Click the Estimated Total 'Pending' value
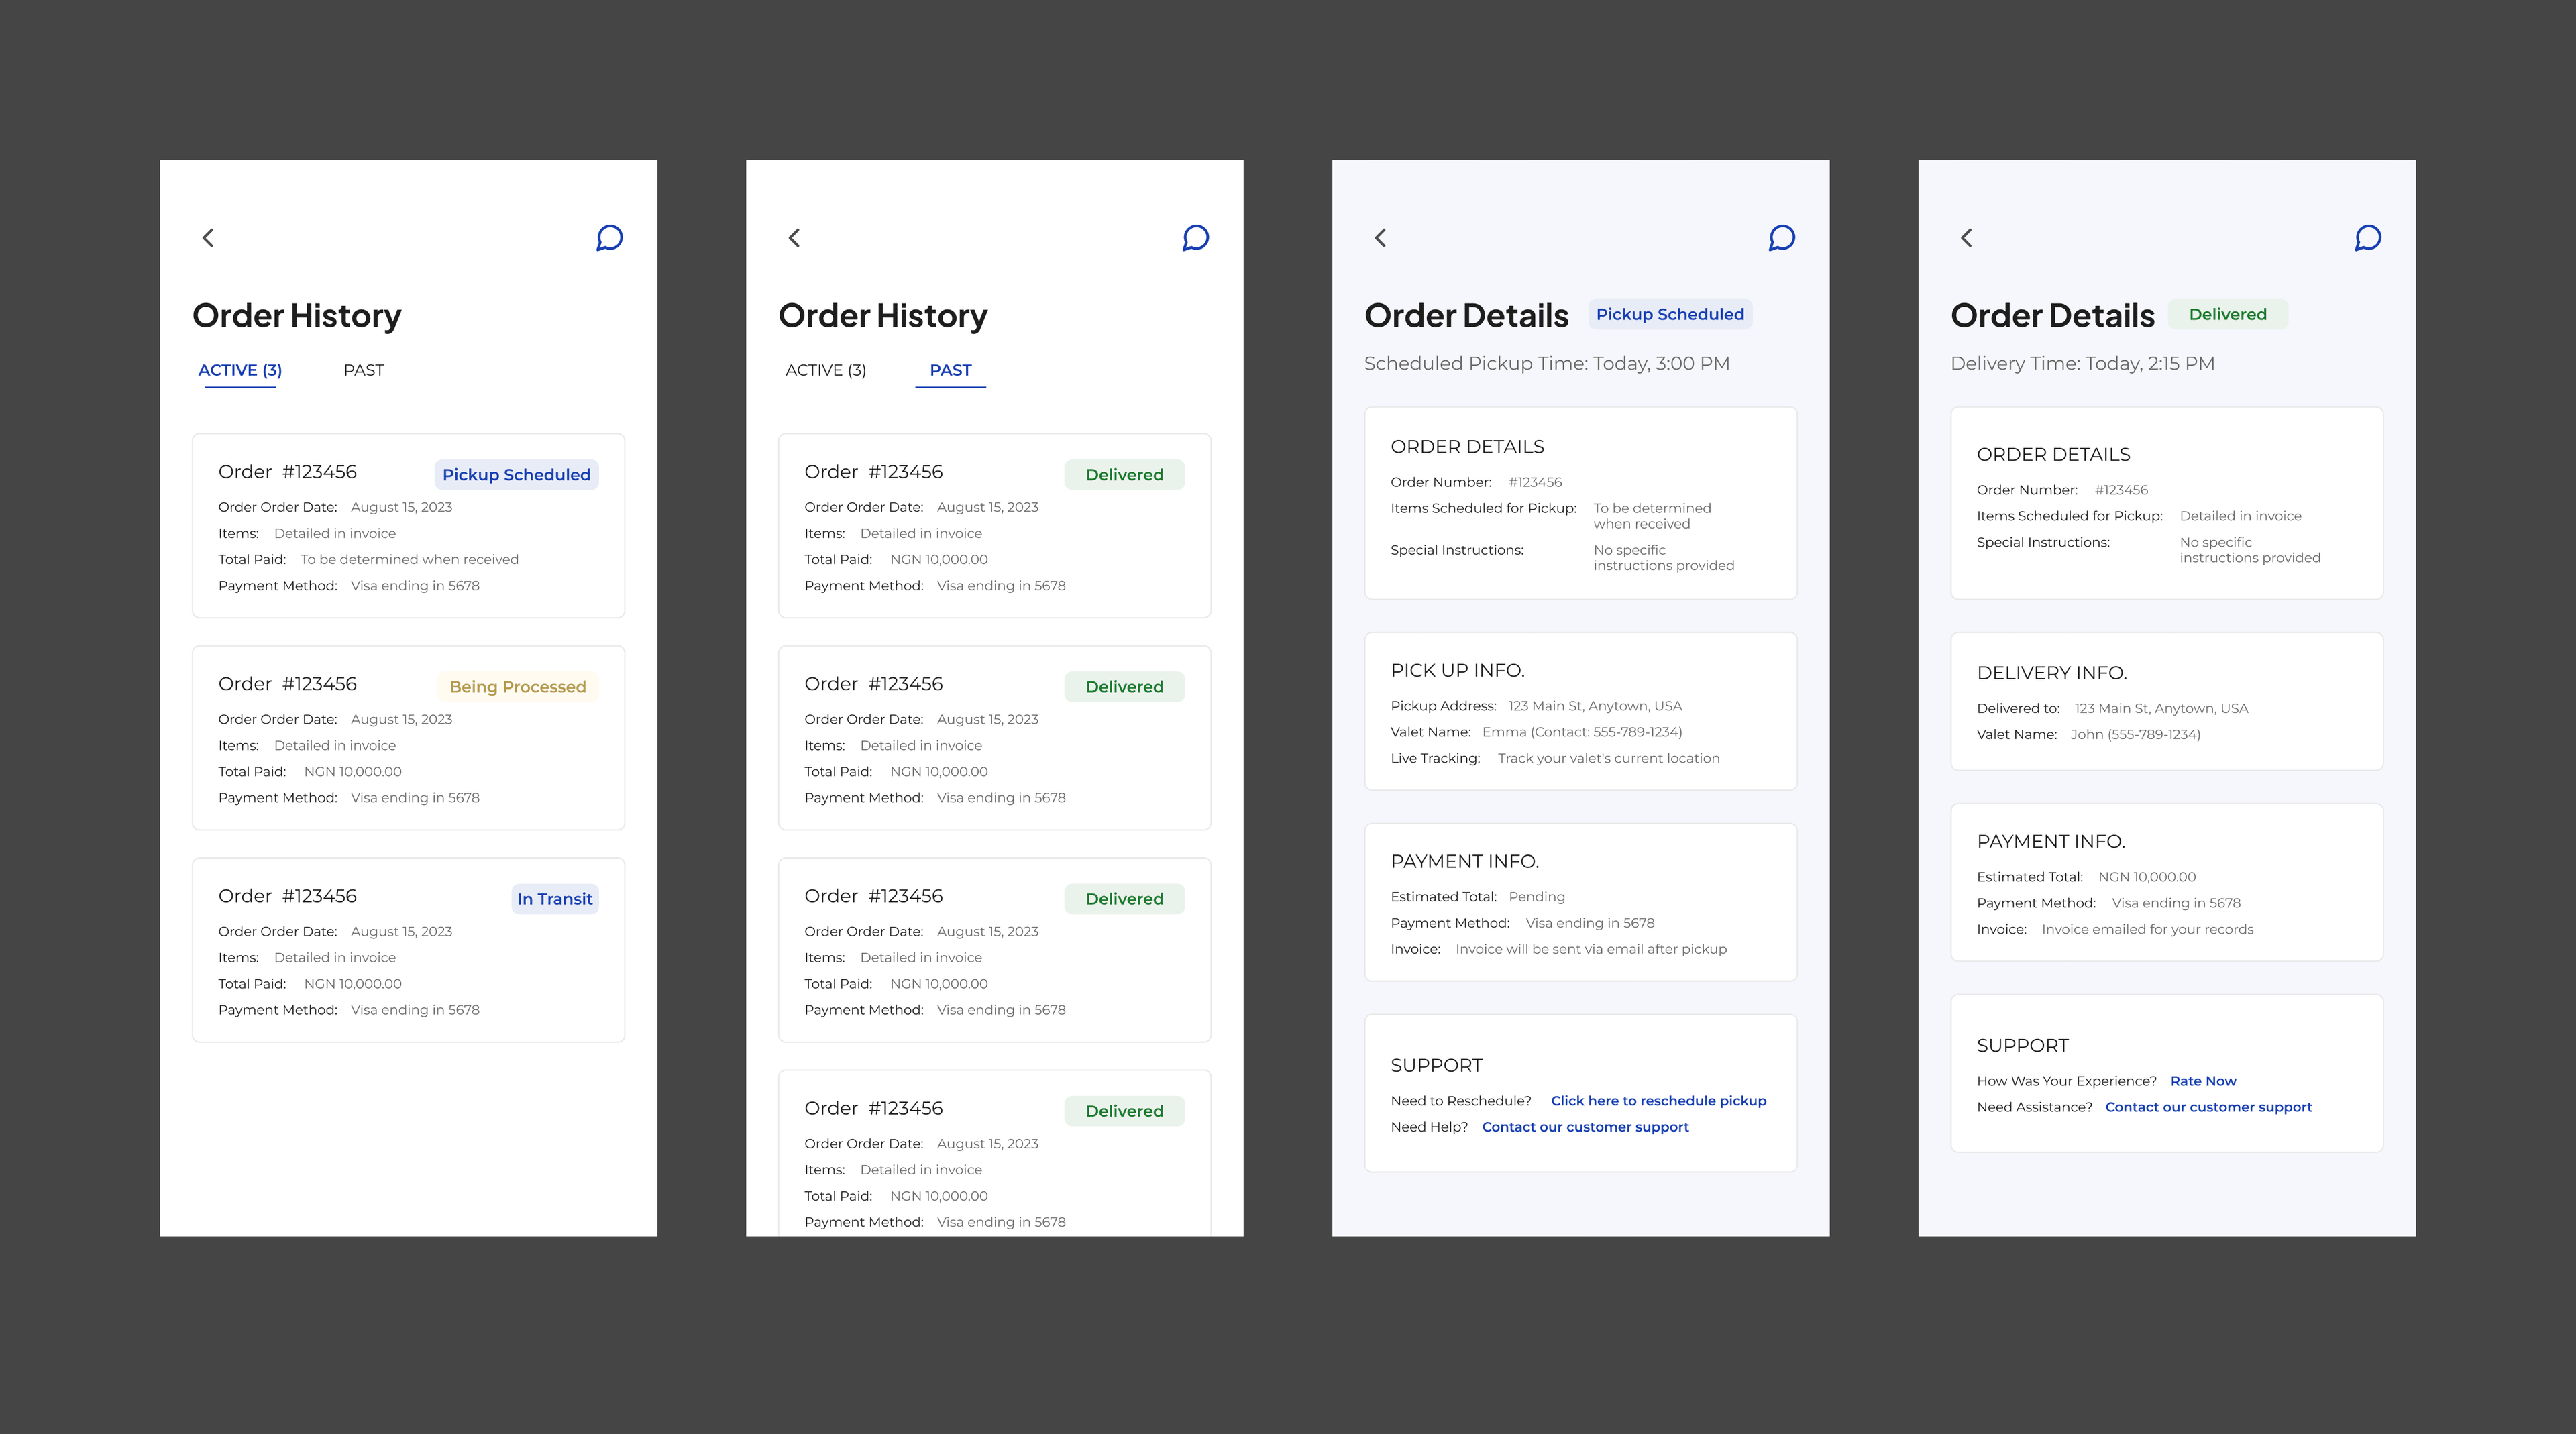The height and width of the screenshot is (1434, 2576). [x=1536, y=897]
